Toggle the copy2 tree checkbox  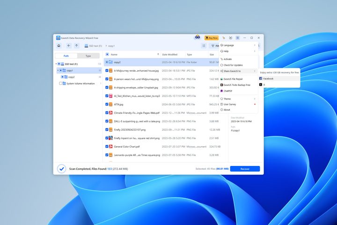click(62, 77)
